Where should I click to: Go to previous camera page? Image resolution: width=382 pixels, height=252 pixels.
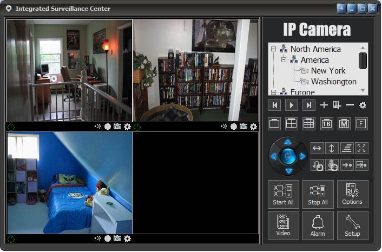(x=274, y=105)
